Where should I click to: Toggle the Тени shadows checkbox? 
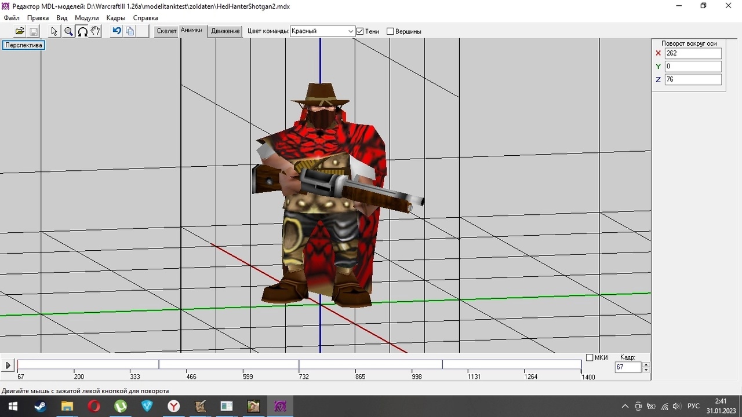(360, 31)
